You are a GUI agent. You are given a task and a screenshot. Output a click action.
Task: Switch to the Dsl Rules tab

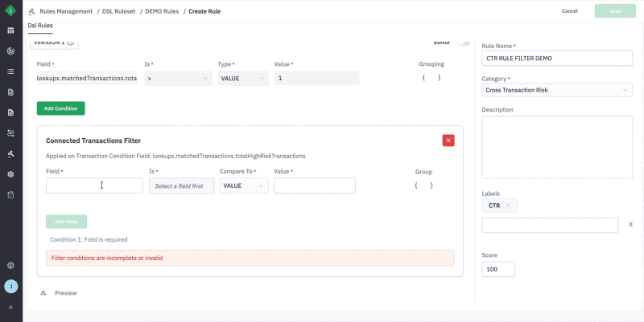click(x=40, y=26)
